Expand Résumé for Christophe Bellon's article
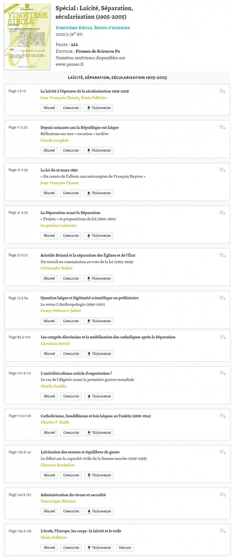The width and height of the screenshot is (232, 557). point(49,278)
